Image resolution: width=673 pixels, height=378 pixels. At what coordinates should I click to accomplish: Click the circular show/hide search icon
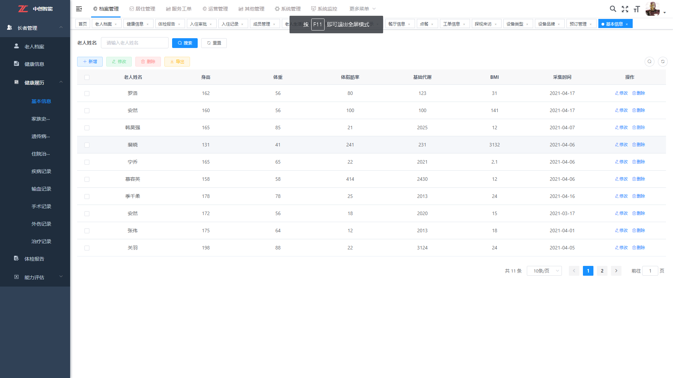[649, 62]
